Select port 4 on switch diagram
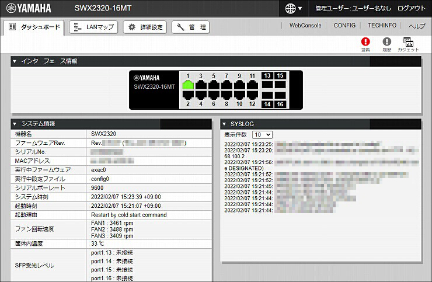The width and height of the screenshot is (432, 282). point(201,95)
